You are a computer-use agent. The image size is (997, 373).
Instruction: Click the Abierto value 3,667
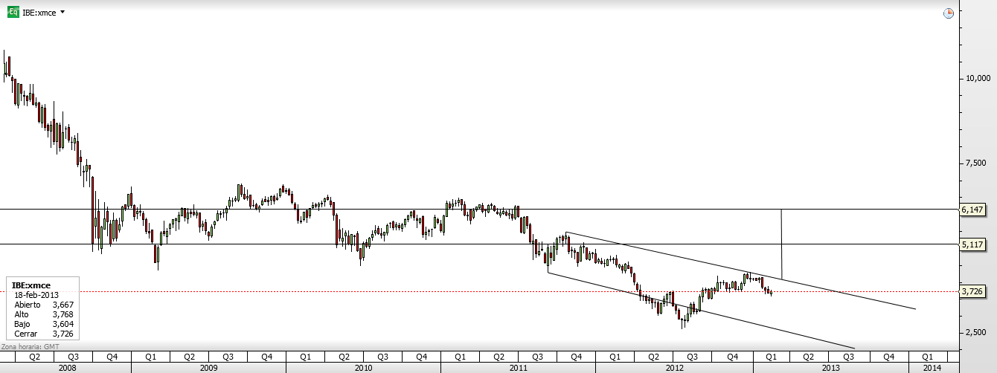(62, 305)
